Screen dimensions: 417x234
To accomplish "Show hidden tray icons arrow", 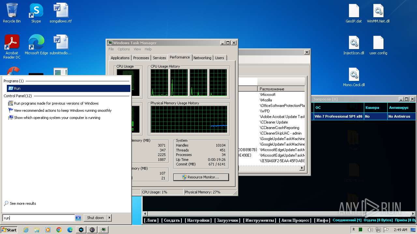I will point(354,230).
